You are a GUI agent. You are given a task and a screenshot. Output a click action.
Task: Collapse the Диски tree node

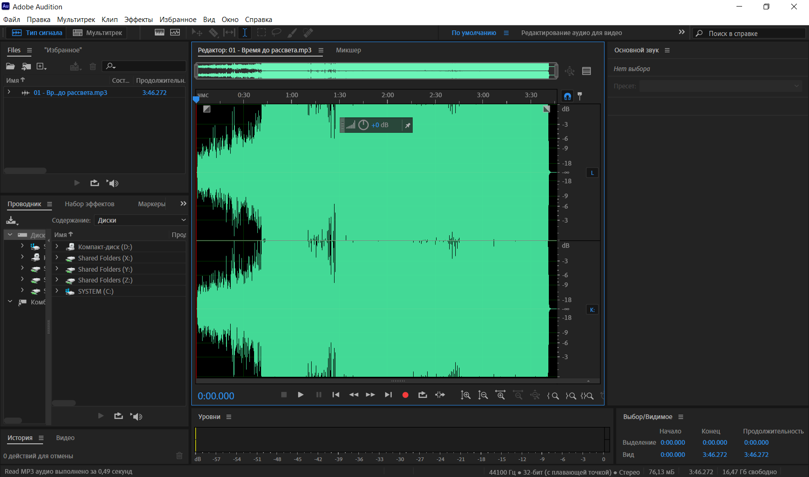click(10, 235)
